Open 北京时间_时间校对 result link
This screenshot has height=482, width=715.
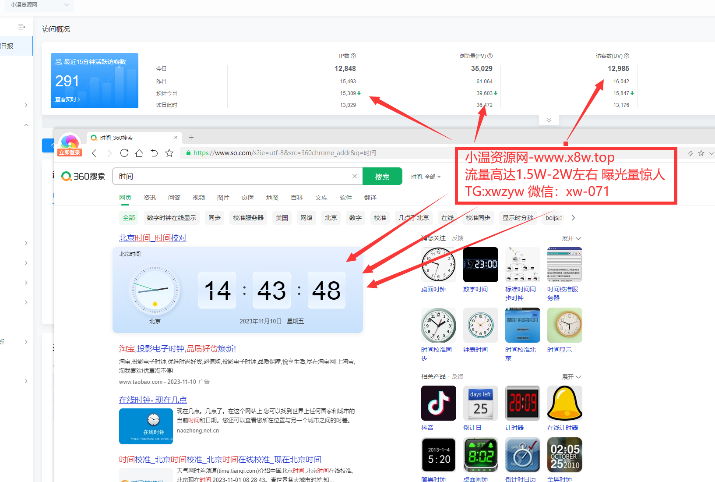click(153, 238)
